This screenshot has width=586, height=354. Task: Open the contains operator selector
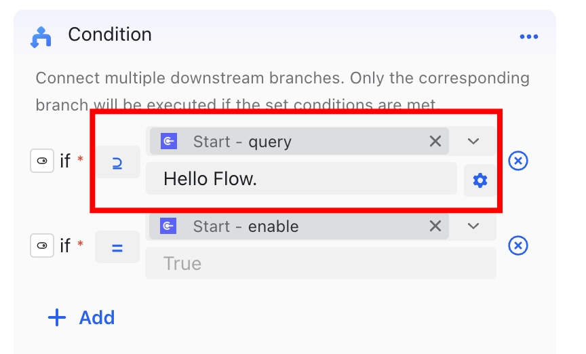[x=117, y=162]
